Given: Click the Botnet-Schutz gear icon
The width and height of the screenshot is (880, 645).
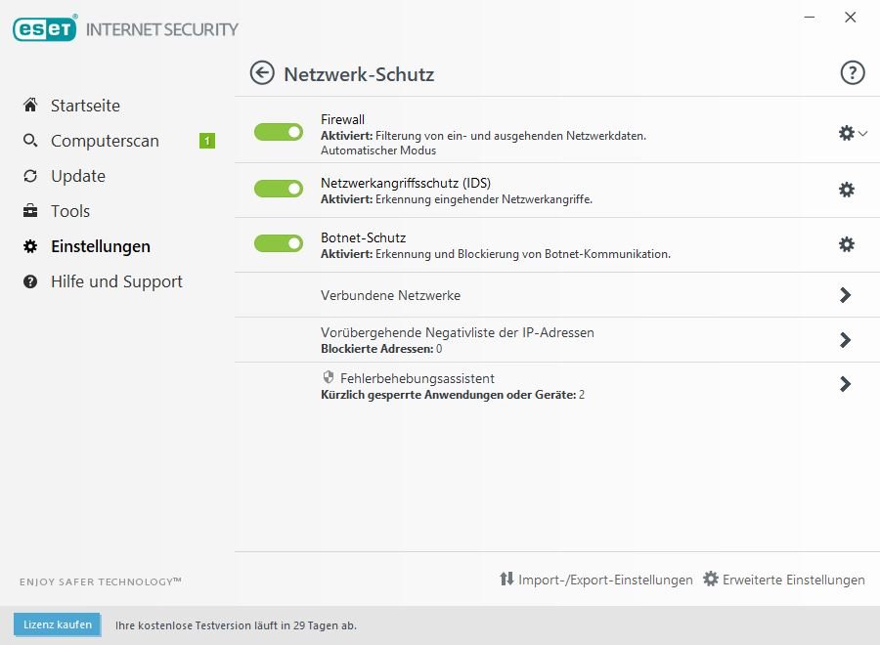Looking at the screenshot, I should [847, 244].
